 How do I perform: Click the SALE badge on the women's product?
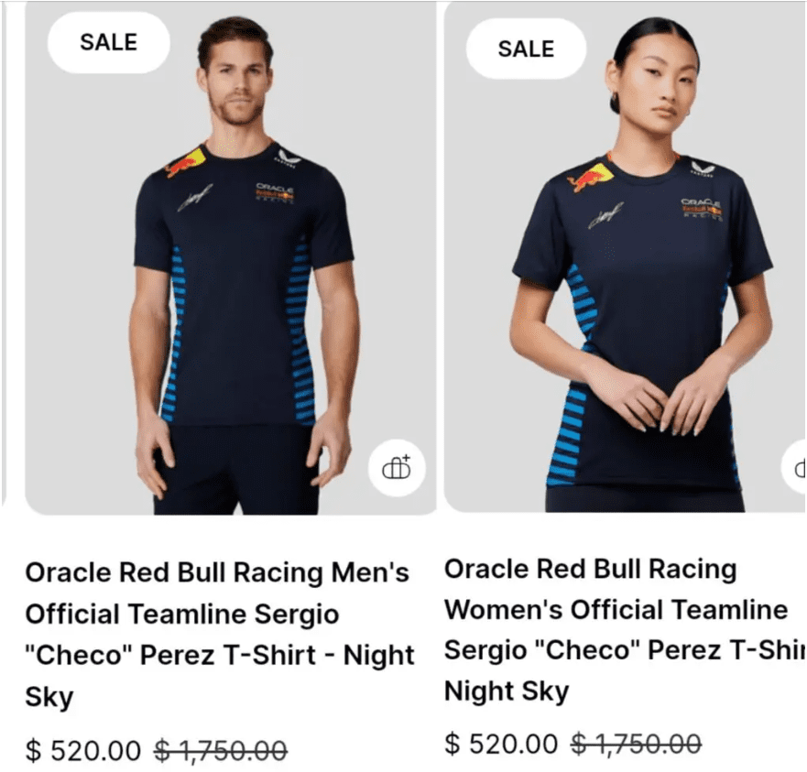(x=526, y=49)
